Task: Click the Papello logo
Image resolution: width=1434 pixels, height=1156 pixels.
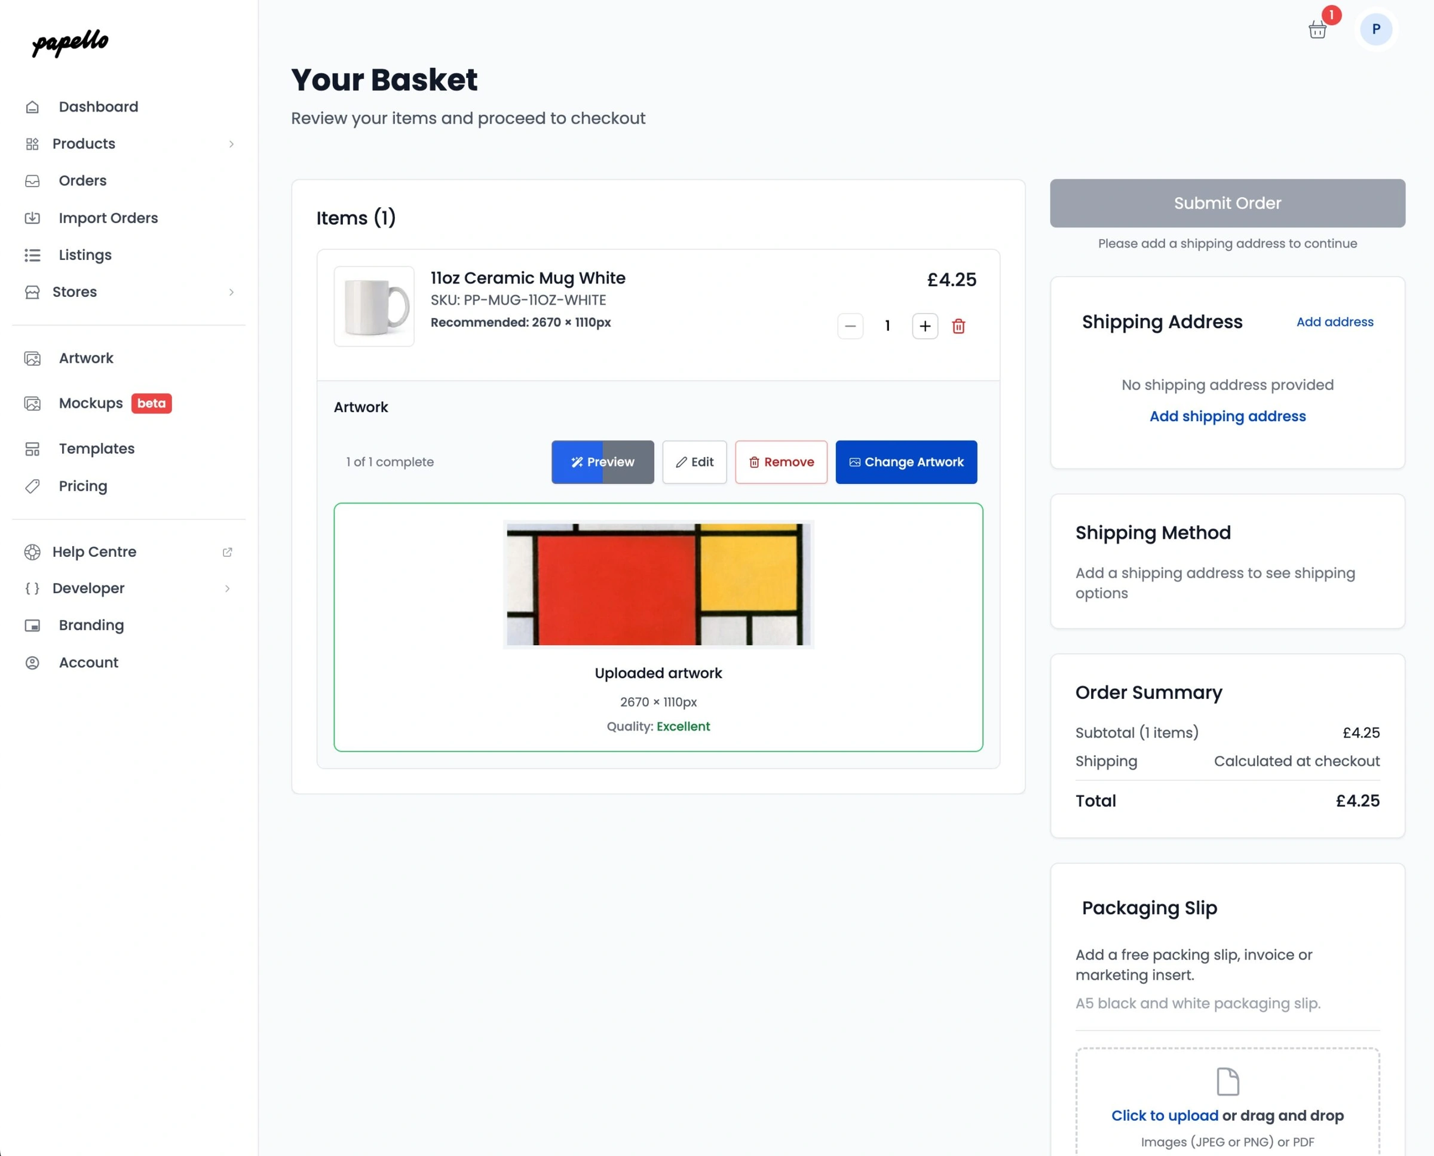Action: tap(70, 42)
